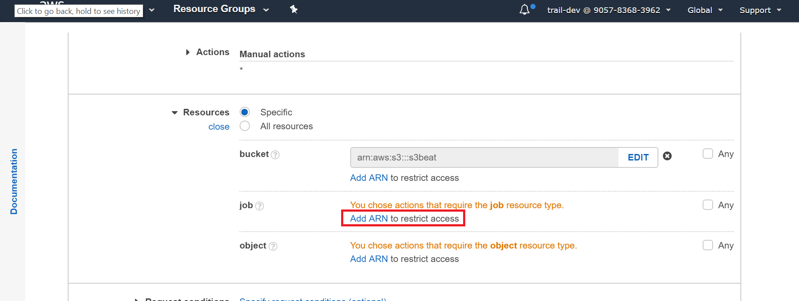The height and width of the screenshot is (301, 799).
Task: Collapse the Resources section
Action: point(175,113)
